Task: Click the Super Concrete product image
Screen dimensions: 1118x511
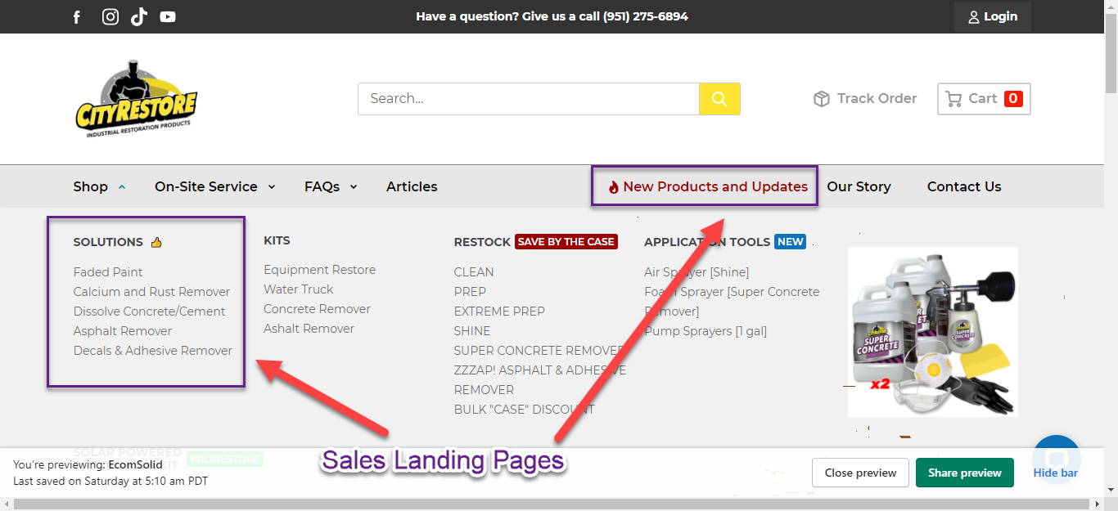Action: coord(932,332)
